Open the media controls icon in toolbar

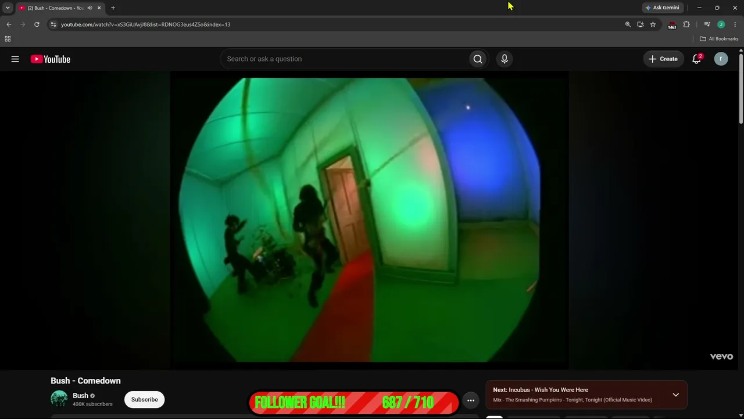tap(707, 24)
